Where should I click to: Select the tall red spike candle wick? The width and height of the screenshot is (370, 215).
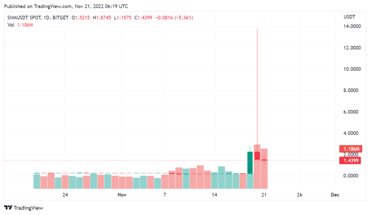pos(257,89)
